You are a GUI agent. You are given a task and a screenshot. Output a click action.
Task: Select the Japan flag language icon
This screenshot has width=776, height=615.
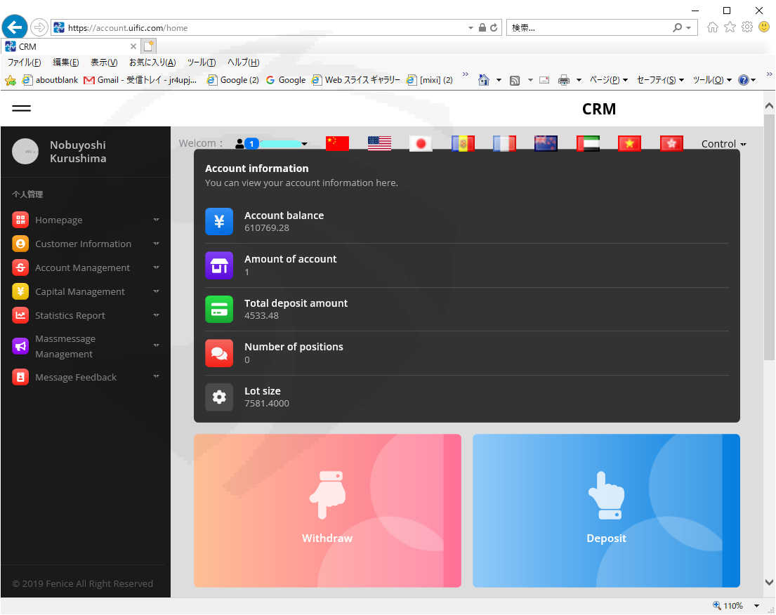click(x=421, y=143)
